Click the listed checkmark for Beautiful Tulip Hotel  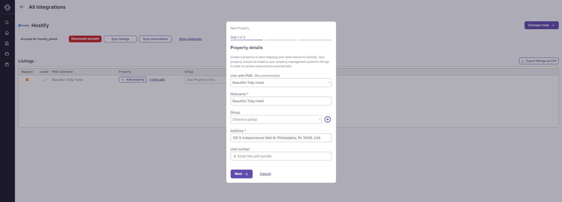(45, 80)
